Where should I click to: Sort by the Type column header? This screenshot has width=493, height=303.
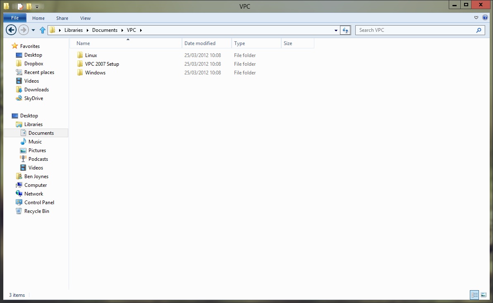coord(256,43)
